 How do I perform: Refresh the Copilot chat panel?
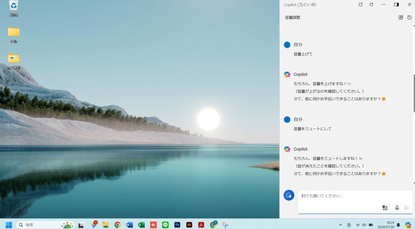point(372,4)
